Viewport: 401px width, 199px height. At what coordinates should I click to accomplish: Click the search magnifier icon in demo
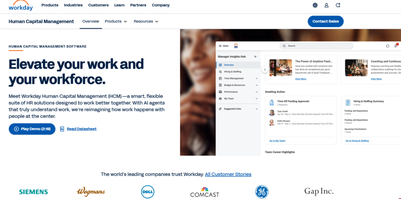pos(284,46)
